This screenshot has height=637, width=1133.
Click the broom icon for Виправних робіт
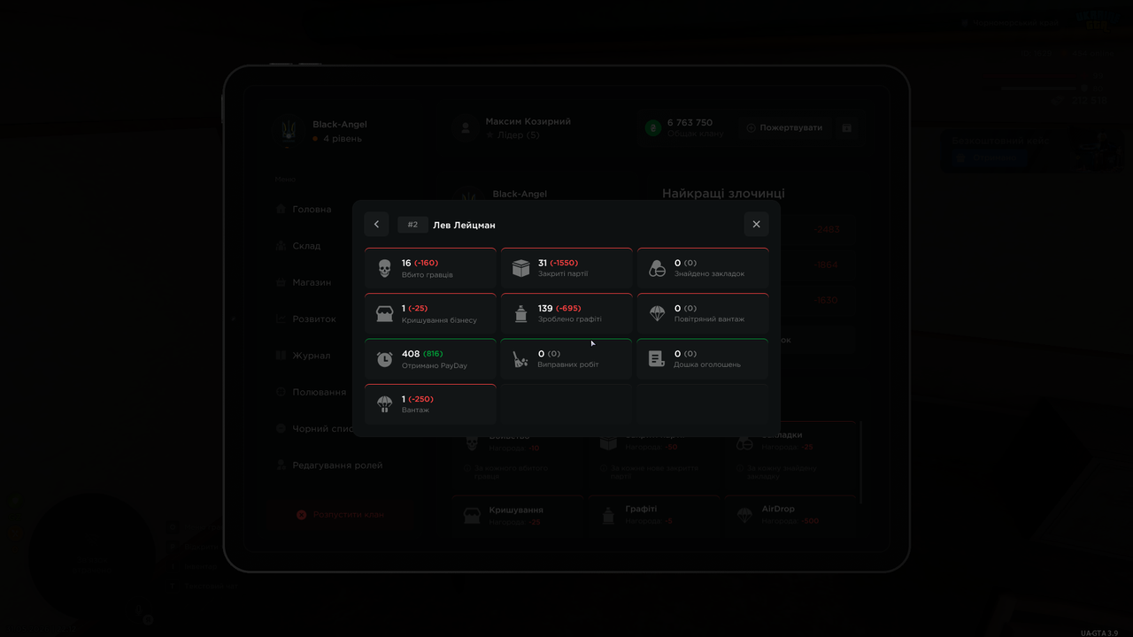(520, 359)
